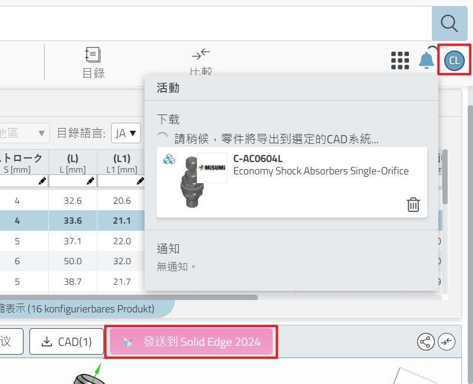The height and width of the screenshot is (384, 473).
Task: Edit the ストローク column filter
Action: click(x=42, y=181)
